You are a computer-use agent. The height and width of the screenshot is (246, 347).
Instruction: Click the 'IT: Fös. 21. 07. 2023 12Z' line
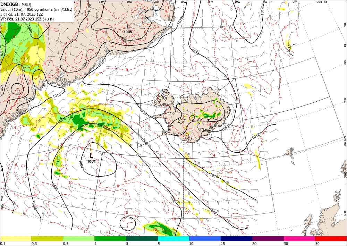point(22,14)
